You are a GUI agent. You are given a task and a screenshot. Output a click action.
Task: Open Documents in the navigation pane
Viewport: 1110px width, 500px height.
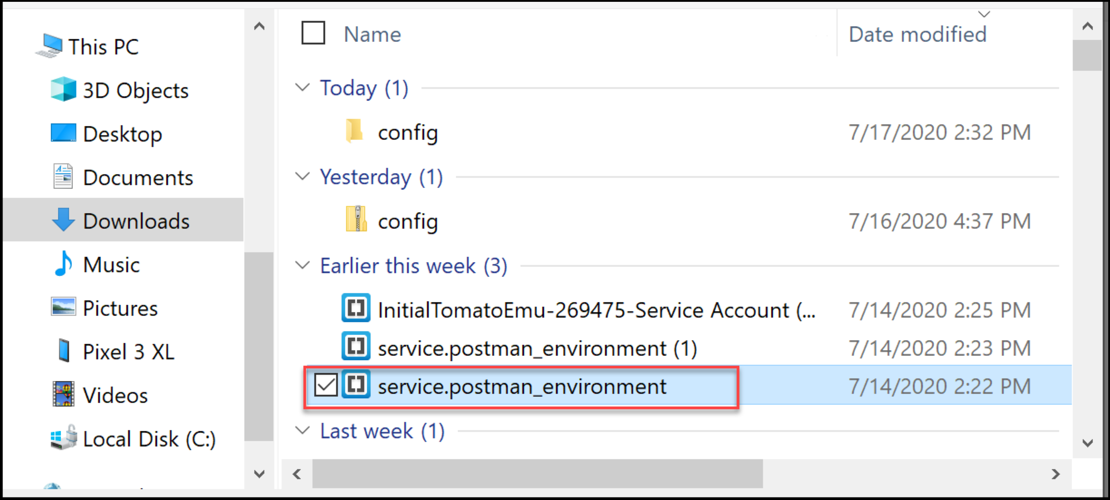point(137,177)
